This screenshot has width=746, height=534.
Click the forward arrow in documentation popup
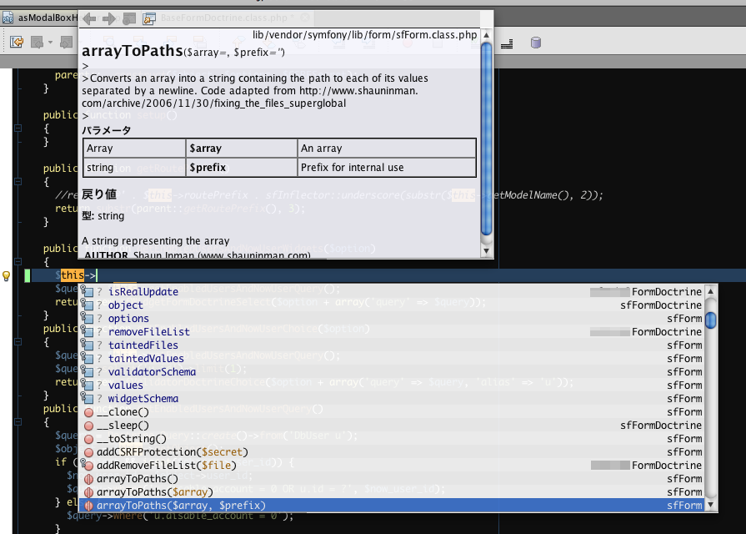[x=109, y=18]
